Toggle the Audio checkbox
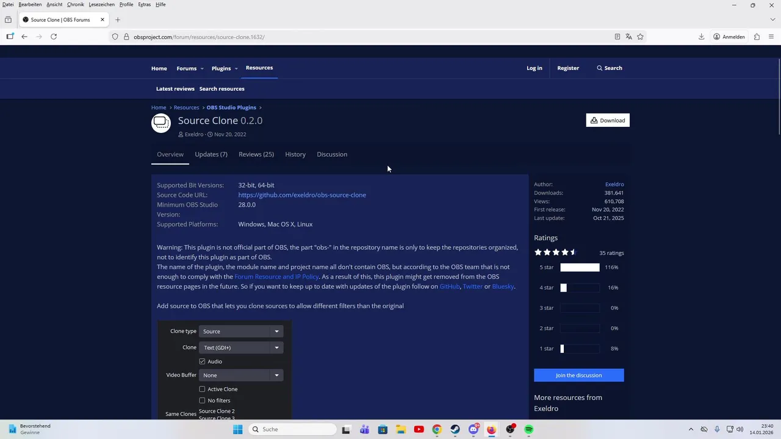 point(202,362)
